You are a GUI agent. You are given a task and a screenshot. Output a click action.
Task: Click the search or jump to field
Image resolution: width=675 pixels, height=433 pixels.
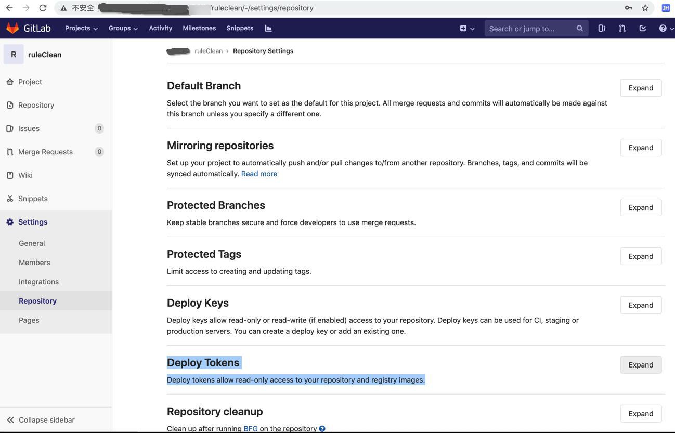click(530, 28)
